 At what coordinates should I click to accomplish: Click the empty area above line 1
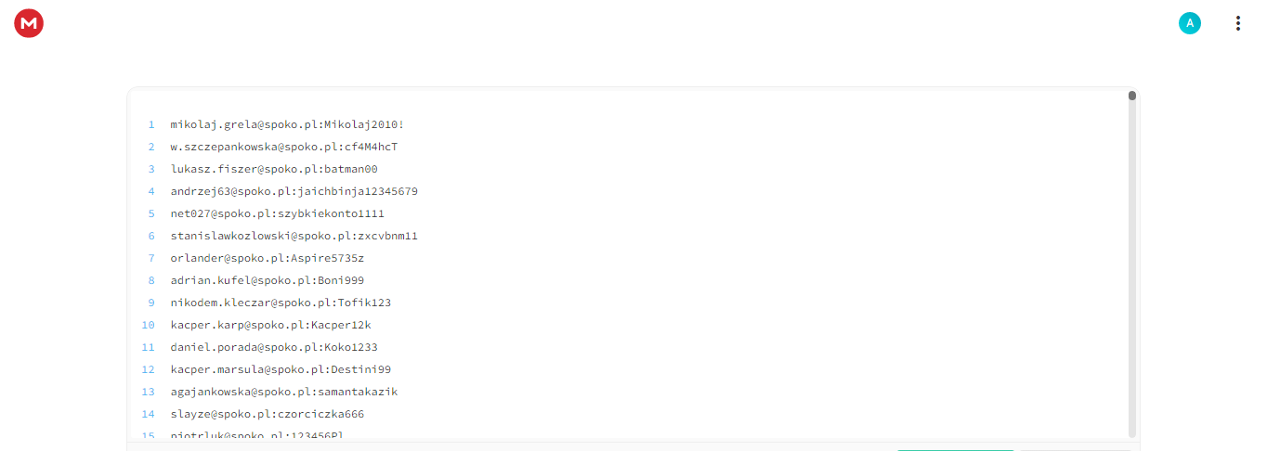pos(627,101)
